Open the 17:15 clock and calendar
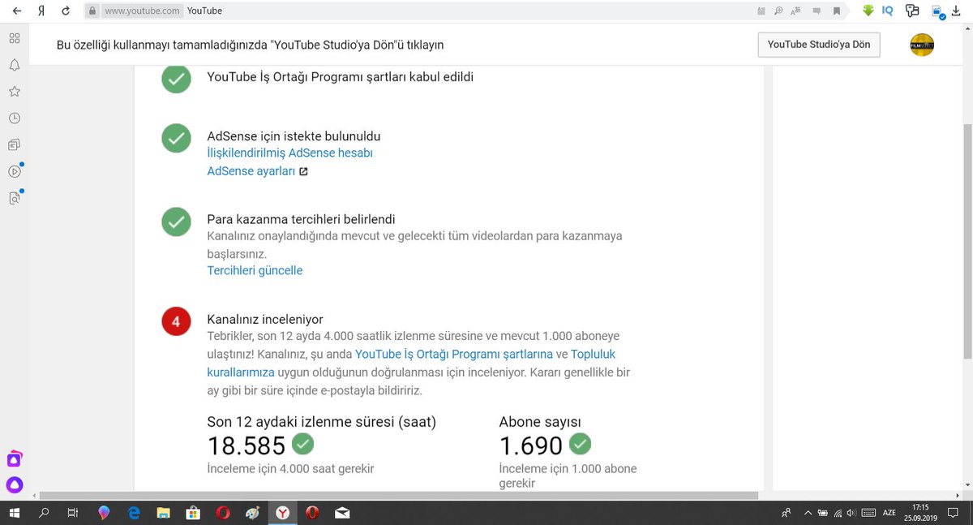 920,513
